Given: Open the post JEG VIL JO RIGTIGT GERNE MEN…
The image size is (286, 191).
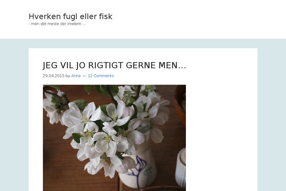Looking at the screenshot, I should [x=114, y=65].
